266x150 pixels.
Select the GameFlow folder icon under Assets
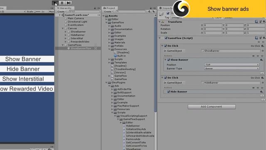(x=109, y=22)
